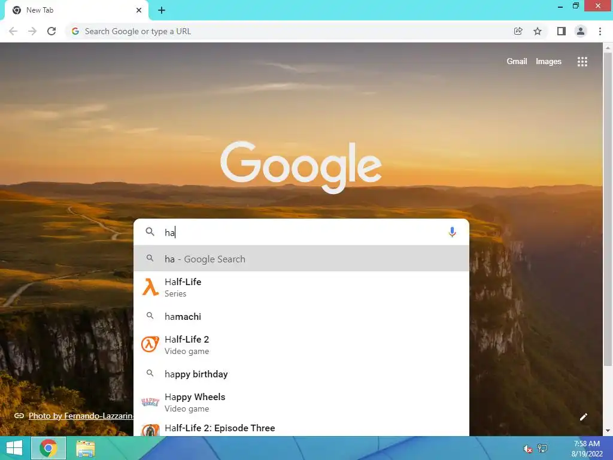Open the Chrome profile avatar
The image size is (613, 460).
[581, 31]
